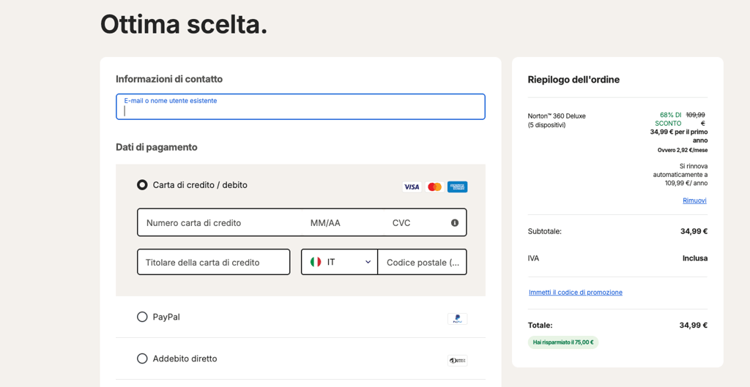750x387 pixels.
Task: Click the CVC input field
Action: (416, 222)
